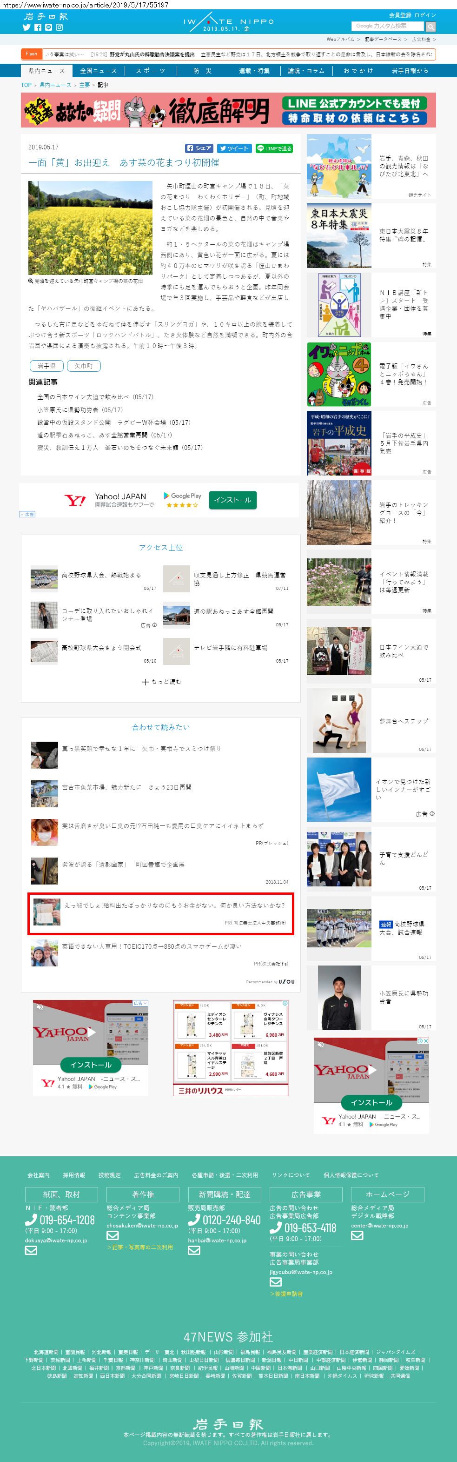Screen dimensions: 457x1462
Task: Click 特命記者 徹底解明 banner
Action: (x=229, y=110)
